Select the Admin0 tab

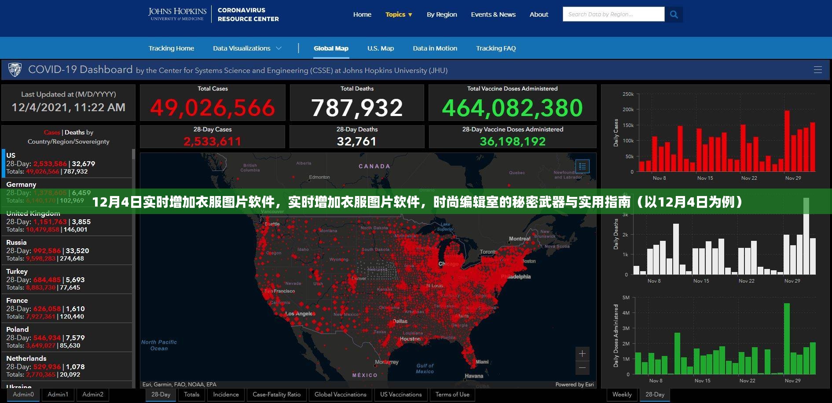point(23,395)
